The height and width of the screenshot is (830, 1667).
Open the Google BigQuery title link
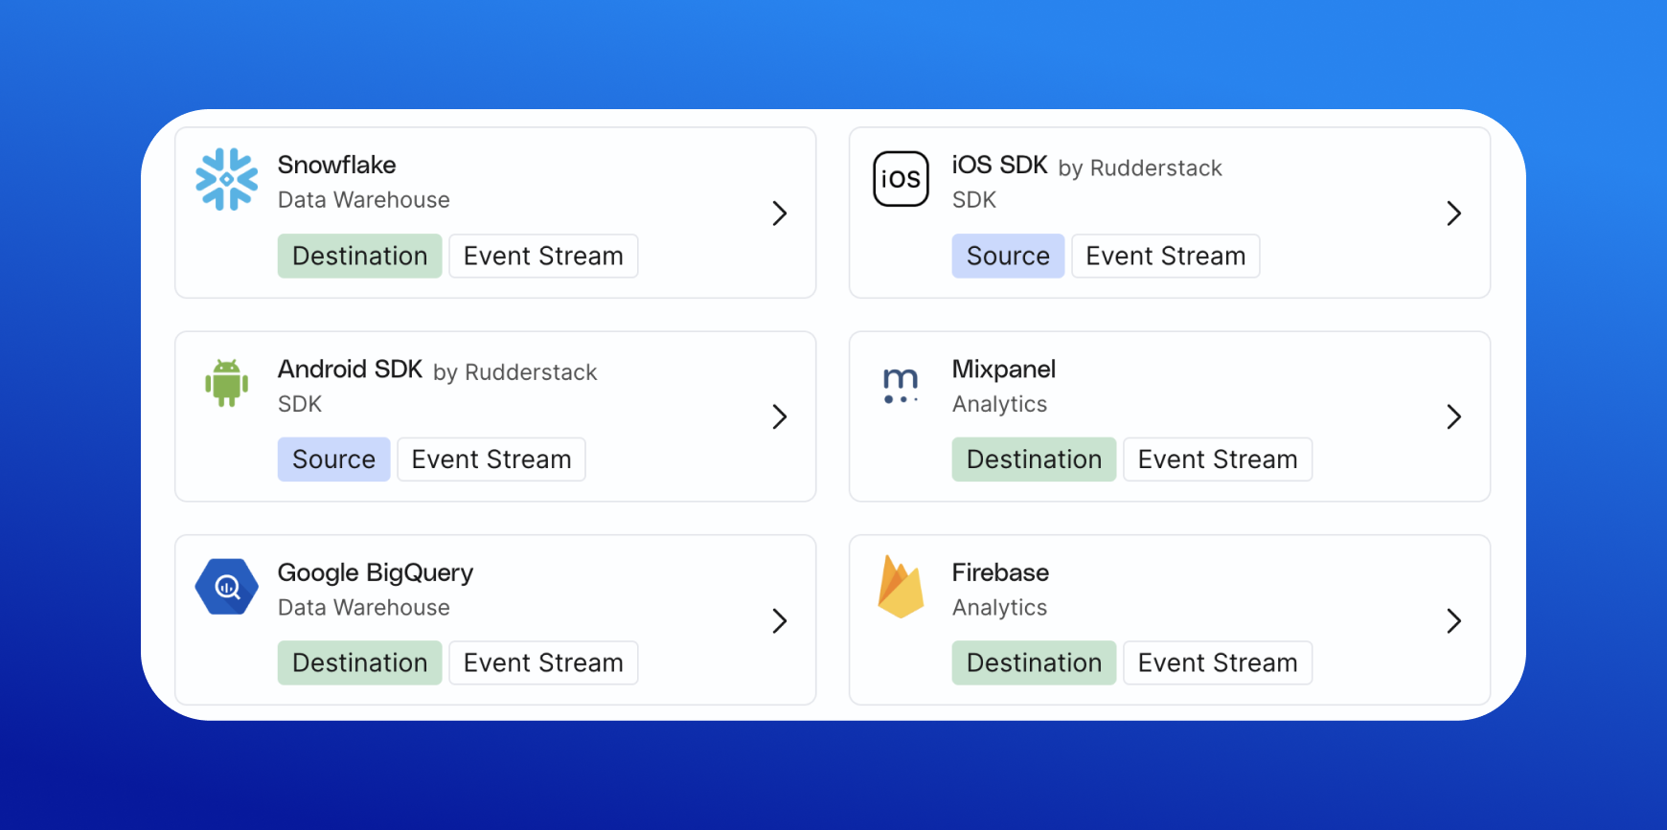(x=376, y=572)
